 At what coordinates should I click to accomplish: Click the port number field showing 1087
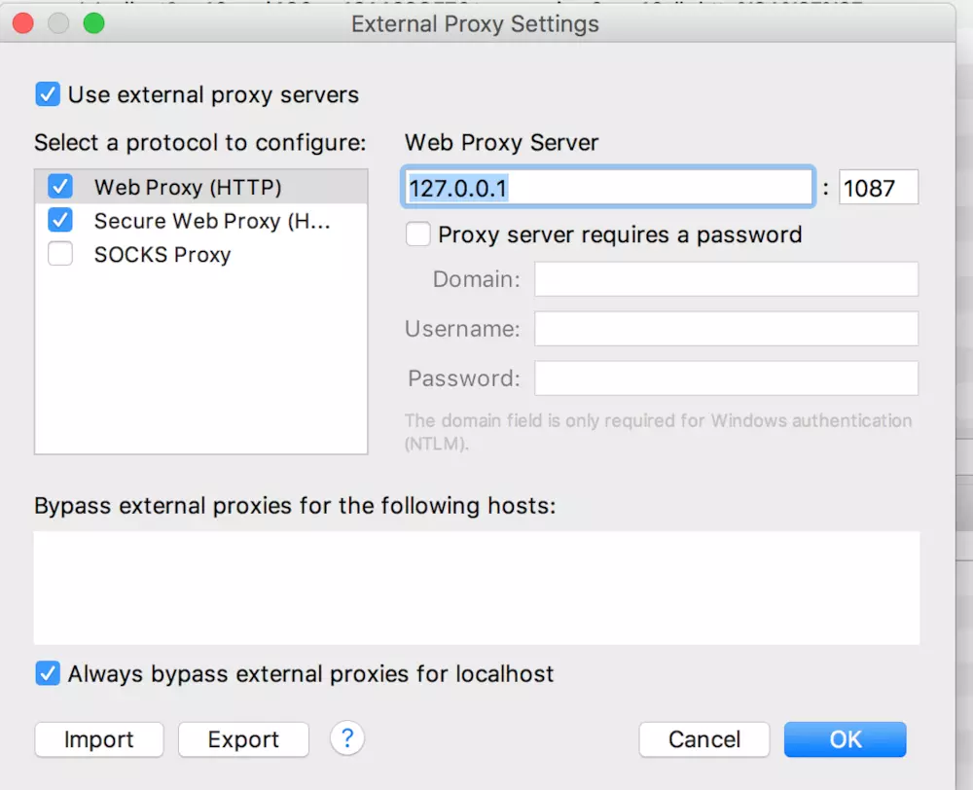pos(878,188)
